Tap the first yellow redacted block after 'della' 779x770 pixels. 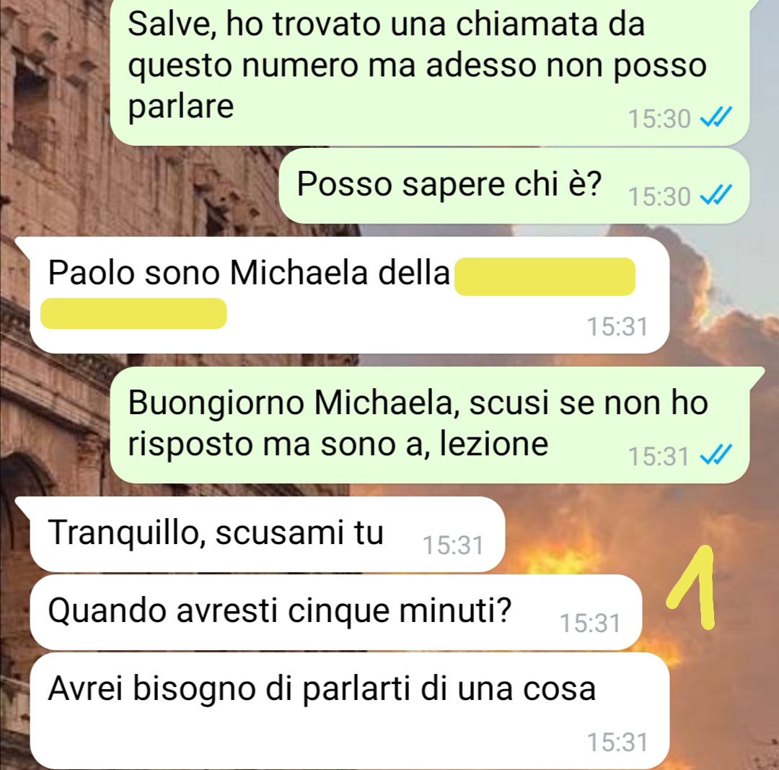click(545, 276)
